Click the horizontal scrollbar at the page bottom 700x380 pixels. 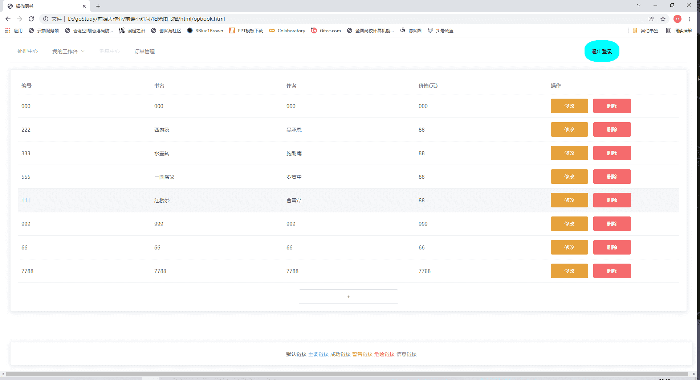(x=347, y=374)
